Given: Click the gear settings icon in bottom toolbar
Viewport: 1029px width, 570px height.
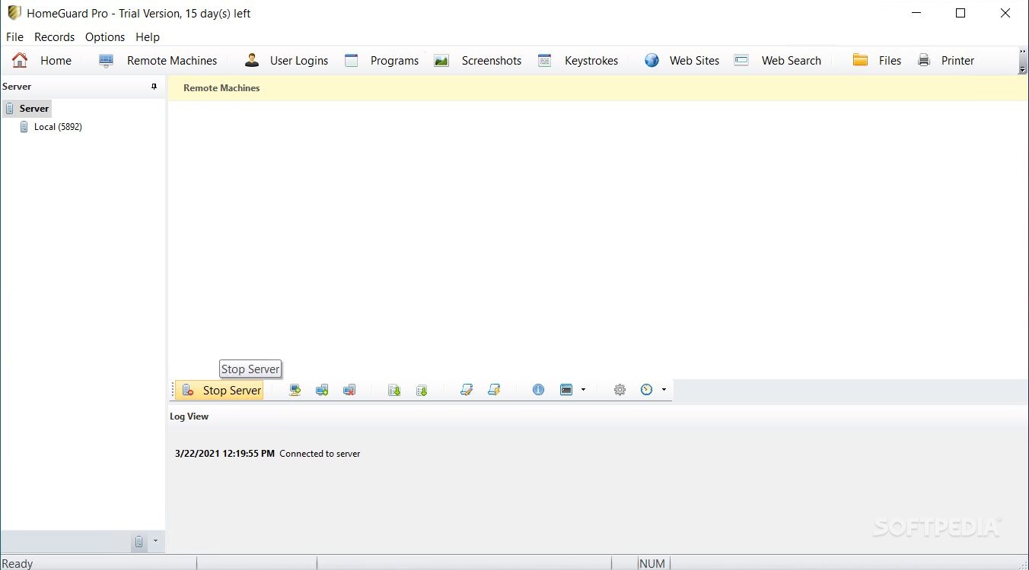Looking at the screenshot, I should click(620, 390).
